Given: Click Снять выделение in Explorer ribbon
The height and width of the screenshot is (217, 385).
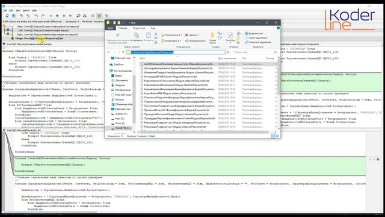Looking at the screenshot, I should pos(256,38).
